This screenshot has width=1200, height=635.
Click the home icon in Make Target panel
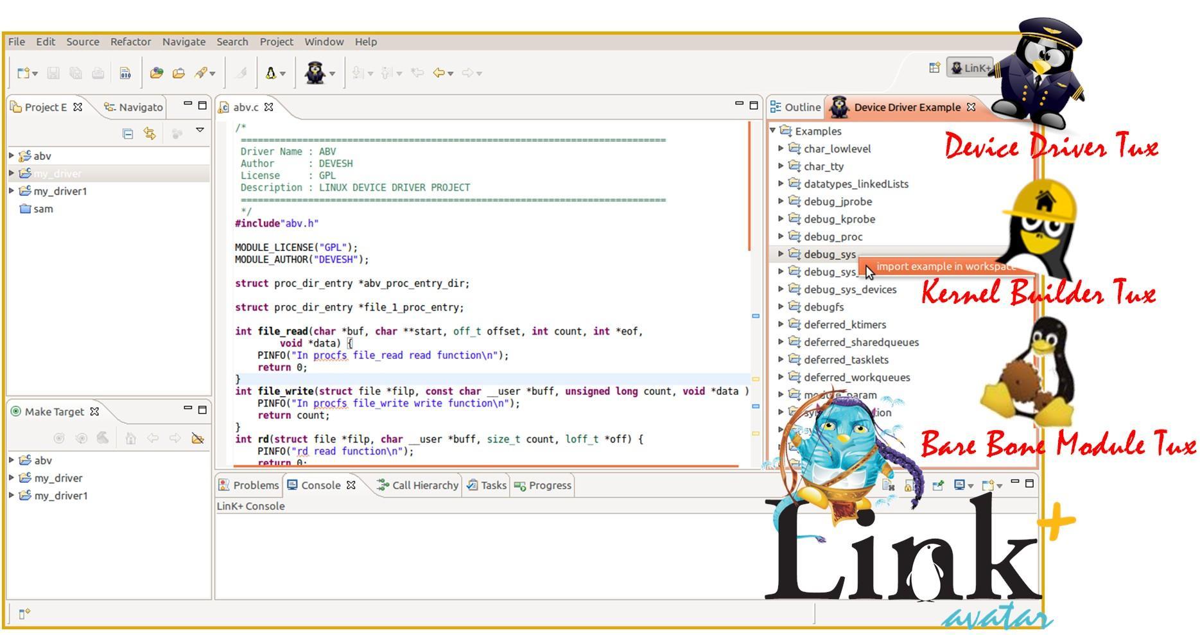130,439
